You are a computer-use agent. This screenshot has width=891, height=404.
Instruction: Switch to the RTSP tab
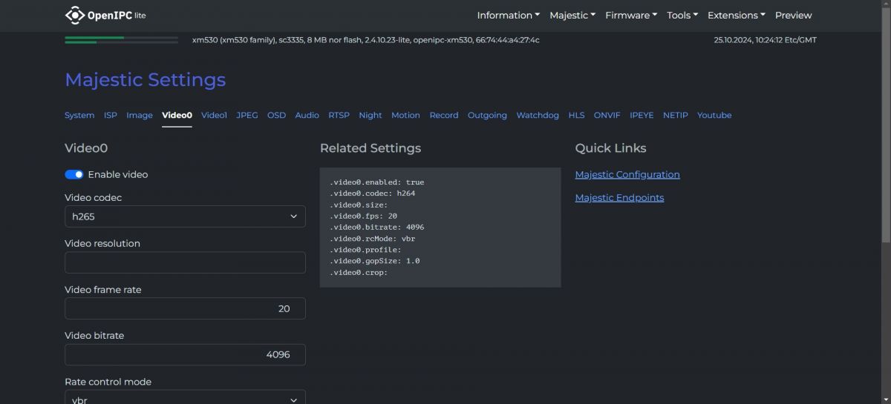[x=339, y=115]
